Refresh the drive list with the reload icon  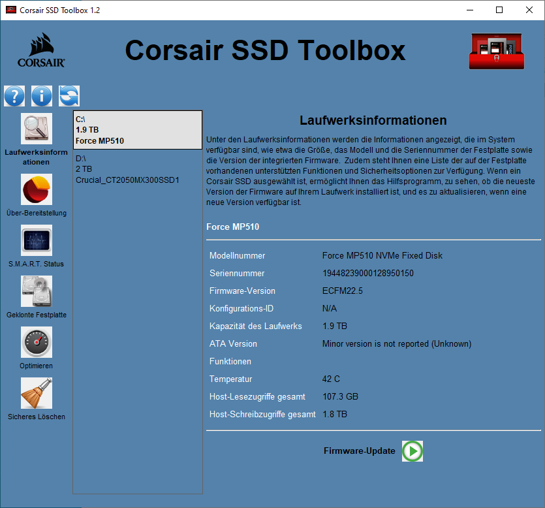tap(69, 96)
